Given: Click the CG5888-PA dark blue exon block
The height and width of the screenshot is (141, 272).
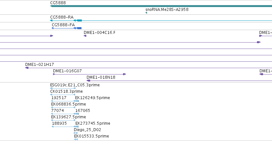Looking at the screenshot, I should coord(79,28).
